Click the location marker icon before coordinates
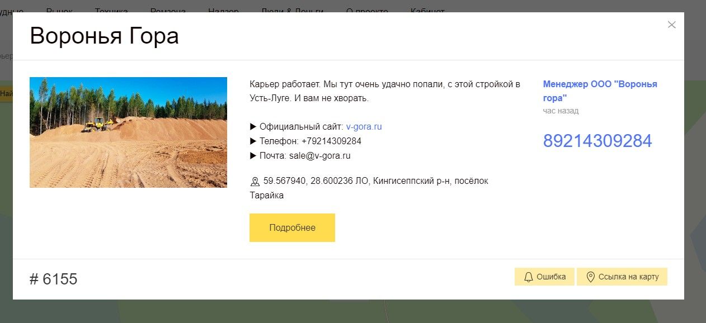 point(255,181)
